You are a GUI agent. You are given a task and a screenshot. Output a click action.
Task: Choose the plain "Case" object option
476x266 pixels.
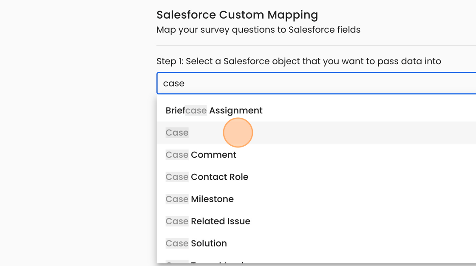pos(177,133)
